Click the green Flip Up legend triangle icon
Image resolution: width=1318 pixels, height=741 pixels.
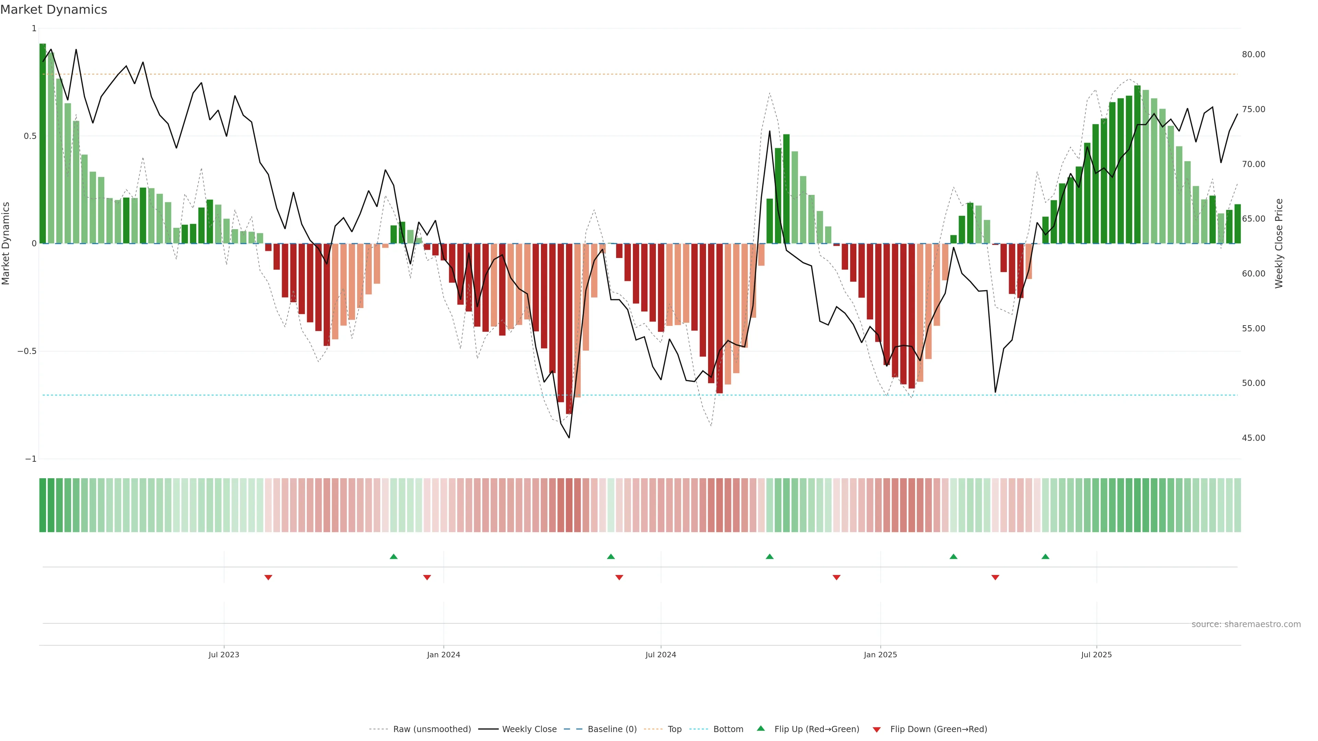pos(761,728)
